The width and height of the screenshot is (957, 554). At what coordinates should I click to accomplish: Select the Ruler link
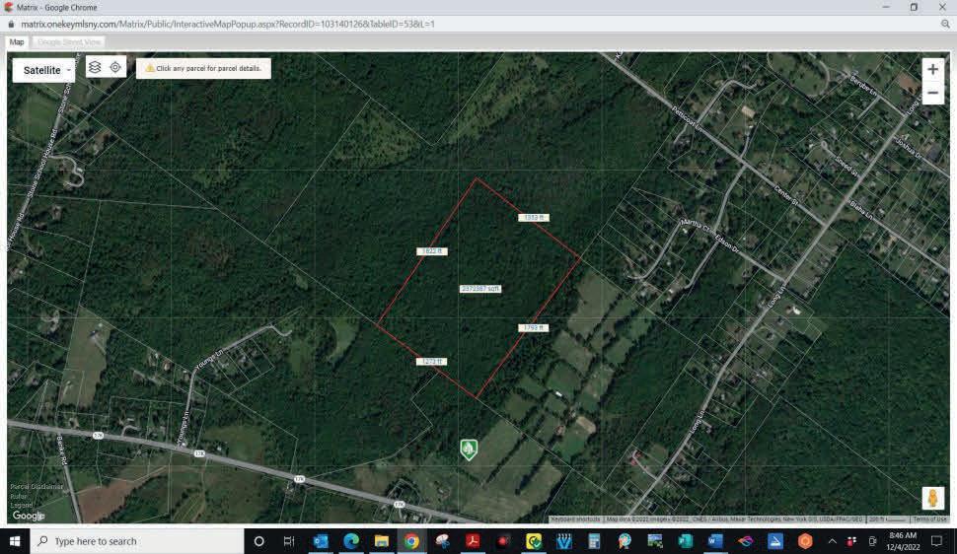click(18, 496)
